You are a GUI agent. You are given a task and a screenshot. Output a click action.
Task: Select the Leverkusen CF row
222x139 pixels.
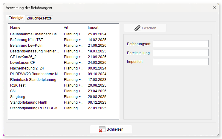tap(63, 63)
